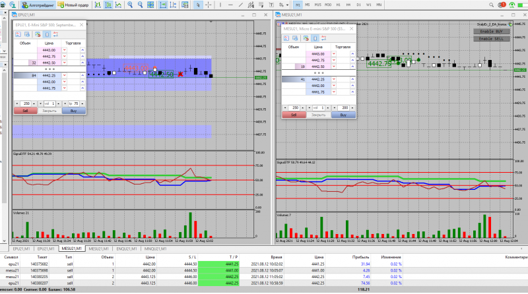This screenshot has width=528, height=294.
Task: Switch to the ENQU21,M1 chart tab
Action: [x=127, y=249]
